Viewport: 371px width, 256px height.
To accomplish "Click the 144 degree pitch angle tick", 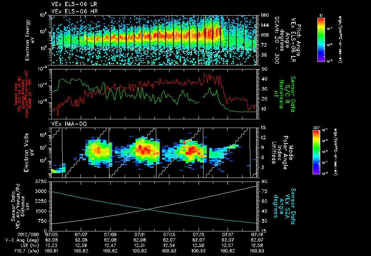I will 265,25.
